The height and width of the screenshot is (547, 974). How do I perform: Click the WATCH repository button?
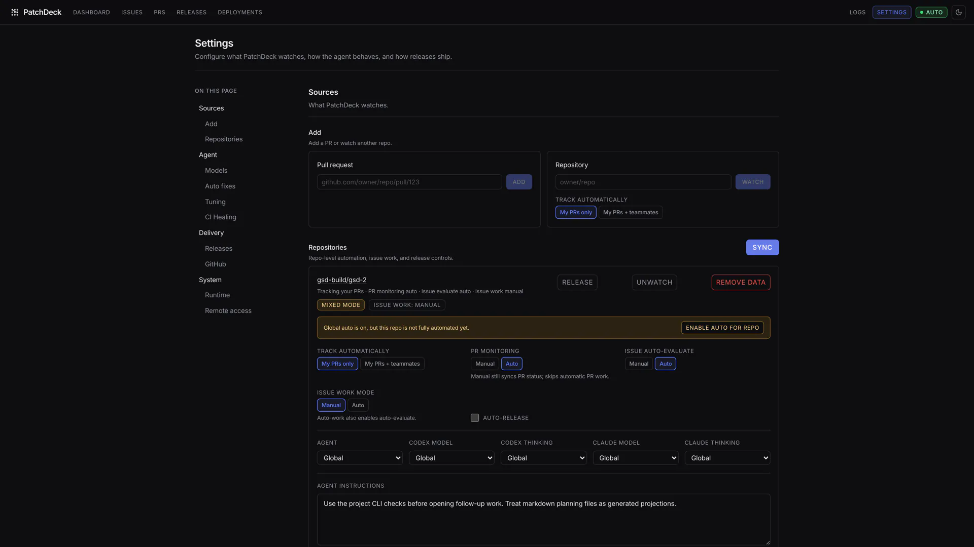[x=752, y=182]
